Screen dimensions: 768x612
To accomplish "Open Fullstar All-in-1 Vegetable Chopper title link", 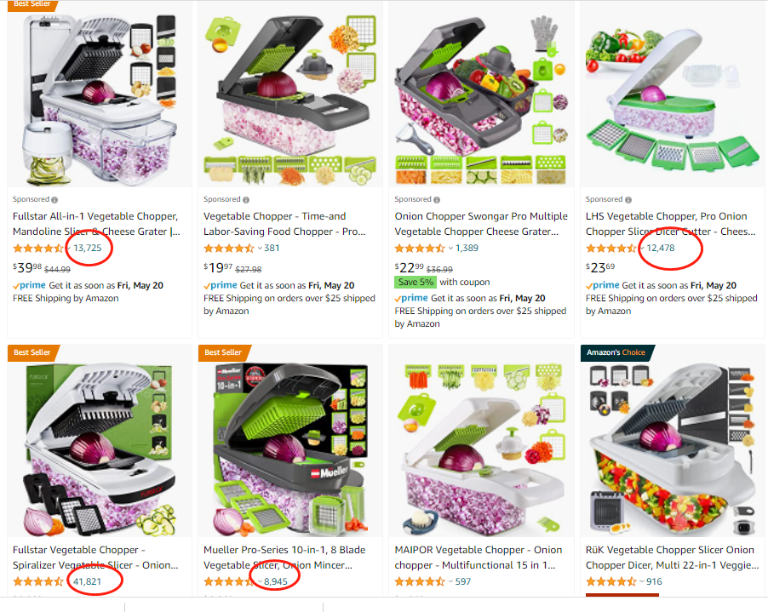I will (96, 224).
